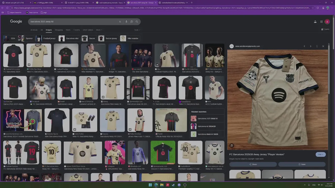This screenshot has width=335, height=188.
Task: Filter by Football jersey chip
Action: [46, 38]
